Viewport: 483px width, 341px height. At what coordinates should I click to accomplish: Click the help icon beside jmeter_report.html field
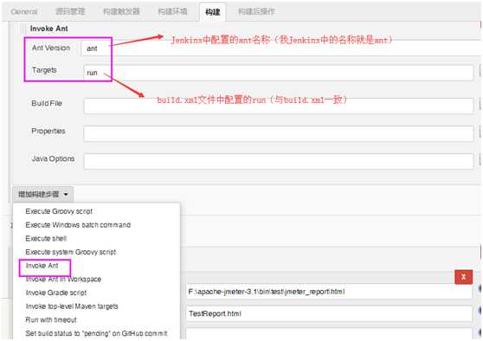tap(480, 289)
